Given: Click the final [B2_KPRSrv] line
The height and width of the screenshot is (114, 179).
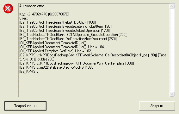Looking at the screenshot, I should 29,71.
